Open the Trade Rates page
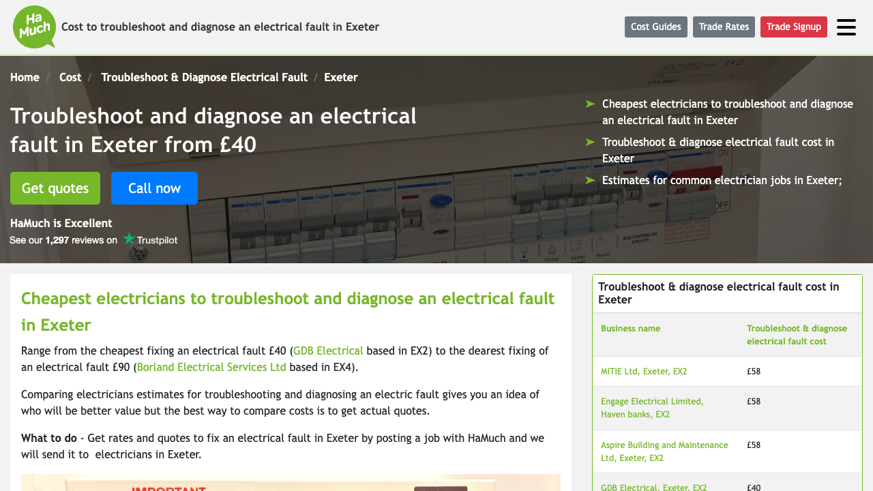 coord(724,27)
